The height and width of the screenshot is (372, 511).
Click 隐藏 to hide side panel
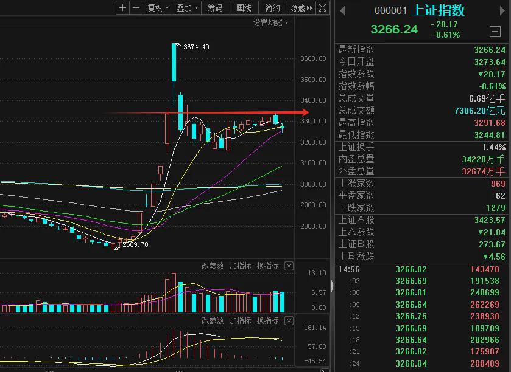(x=301, y=8)
